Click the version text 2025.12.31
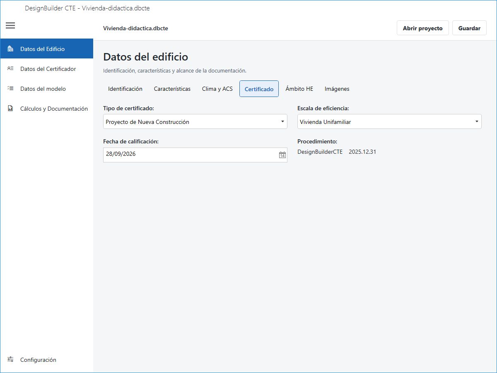 click(x=362, y=152)
